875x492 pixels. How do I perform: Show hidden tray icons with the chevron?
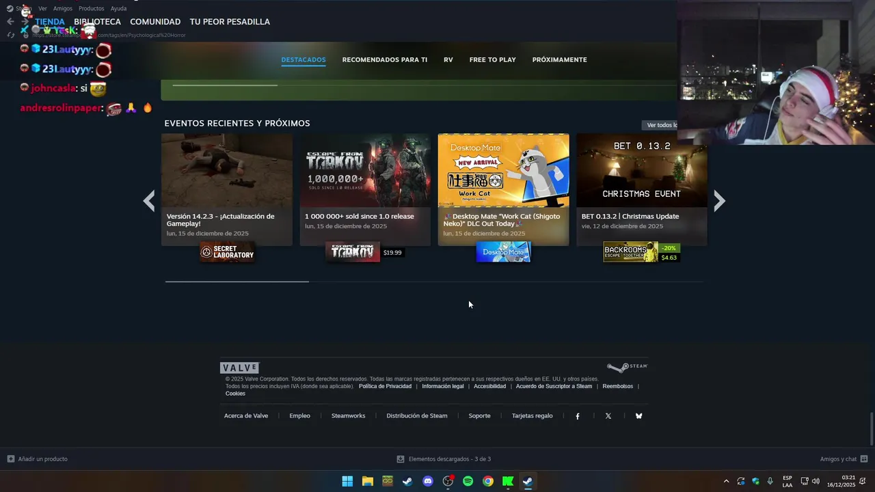tap(726, 481)
